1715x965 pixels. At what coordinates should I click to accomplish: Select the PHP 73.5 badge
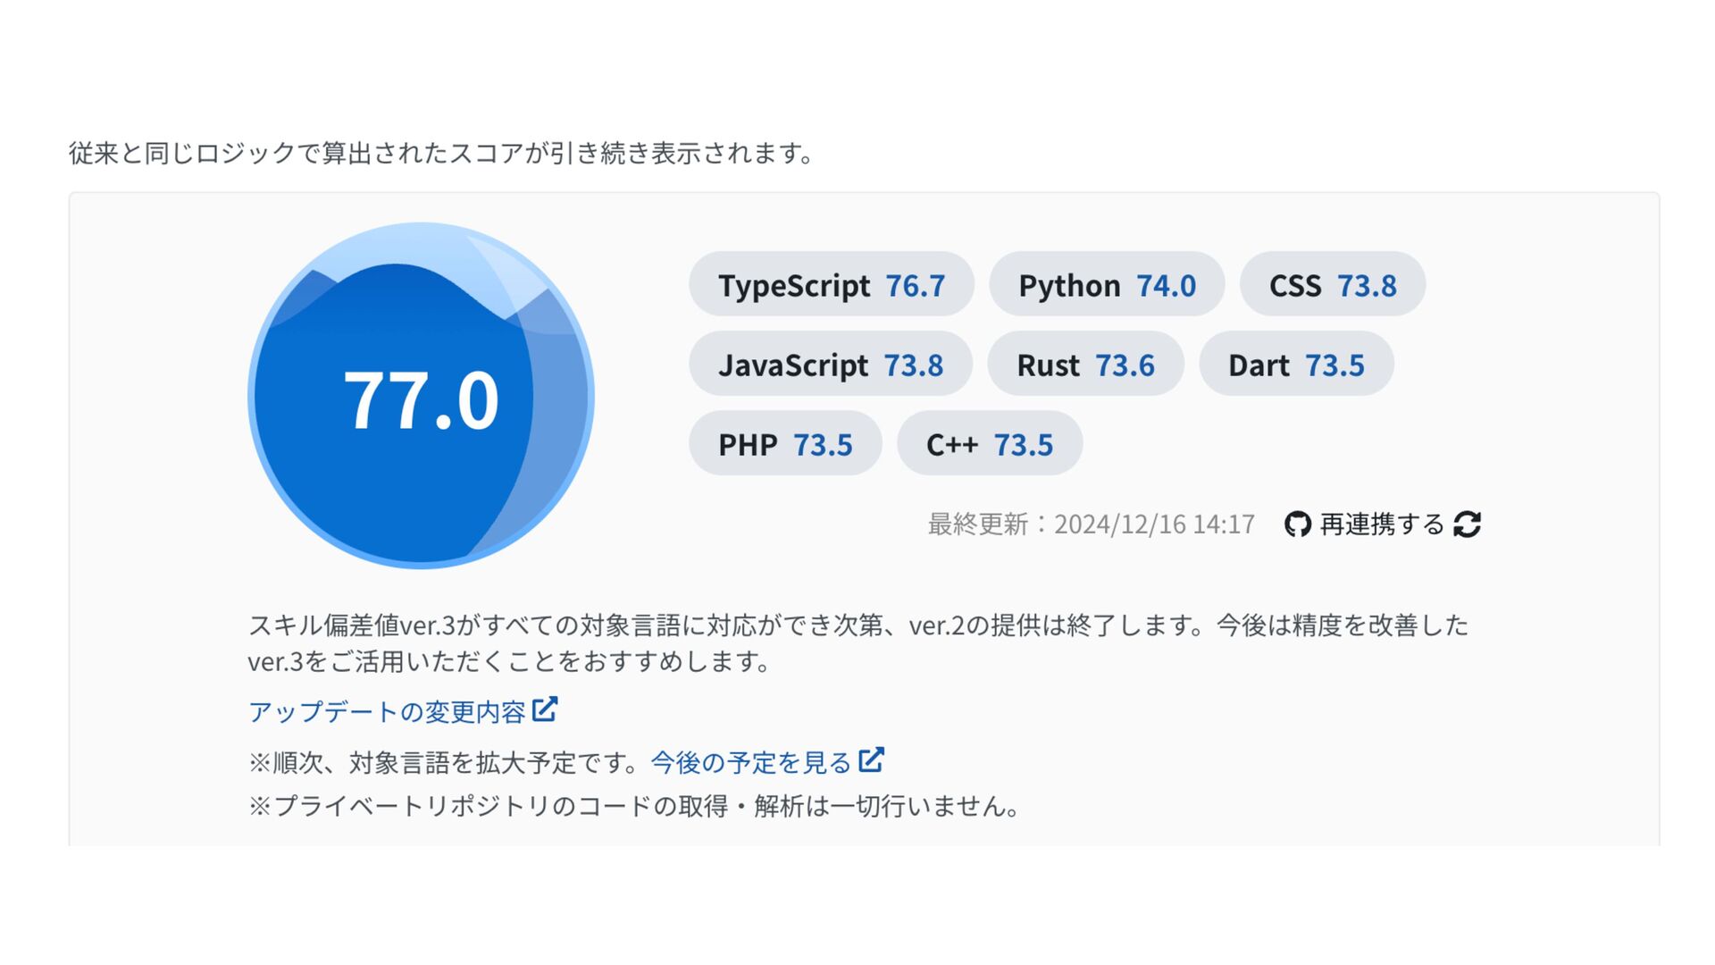tap(784, 444)
